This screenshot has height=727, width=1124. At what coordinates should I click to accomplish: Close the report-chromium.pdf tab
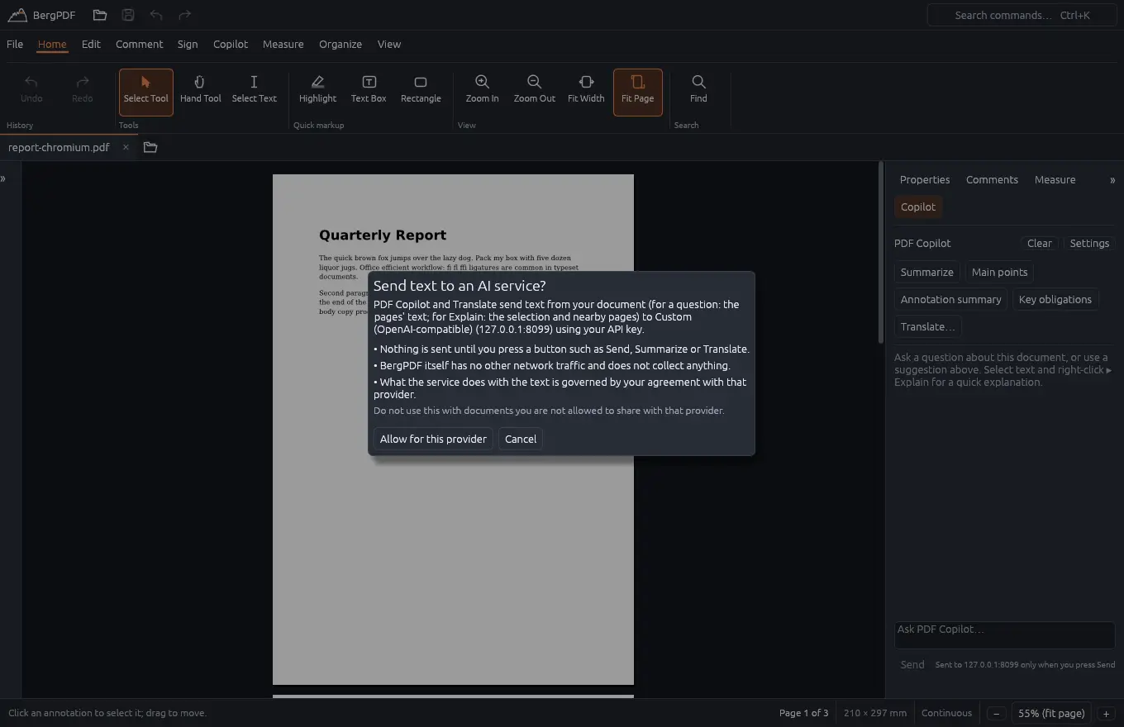coord(126,147)
